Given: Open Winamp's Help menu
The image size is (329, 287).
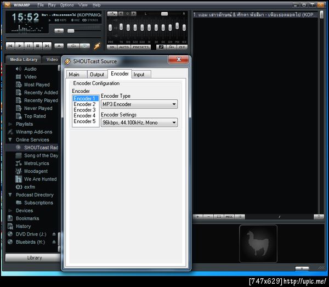Looking at the screenshot, I should 97,5.
